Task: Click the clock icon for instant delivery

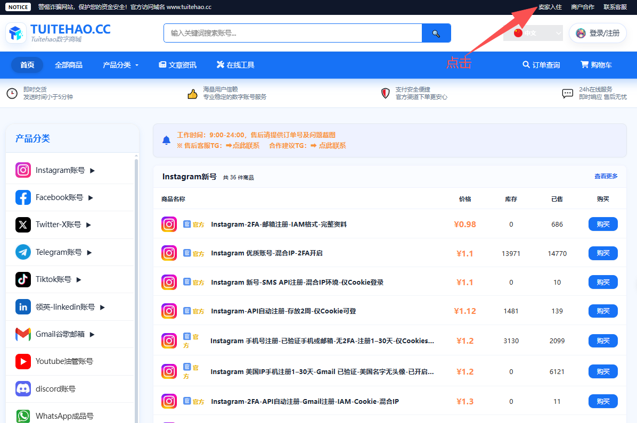Action: click(12, 93)
